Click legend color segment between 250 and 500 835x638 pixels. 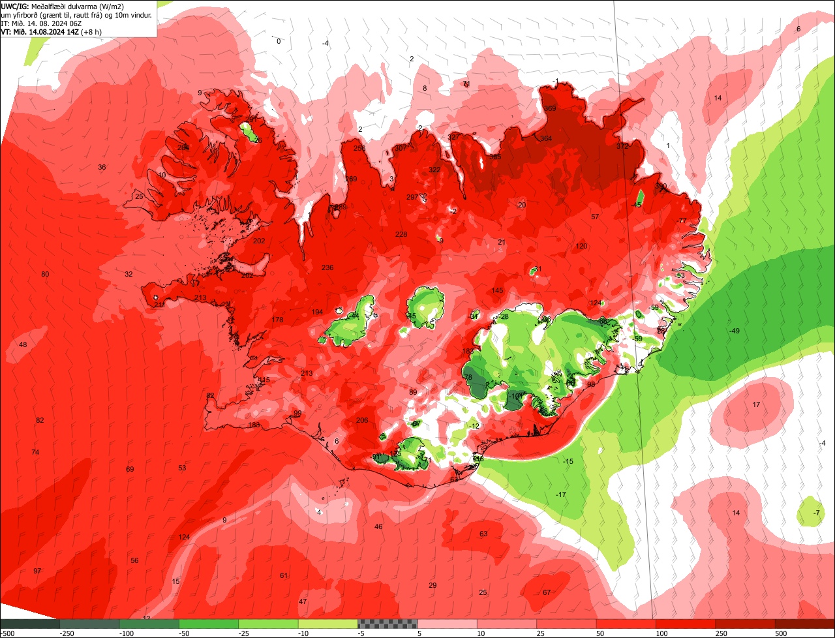[x=745, y=624]
